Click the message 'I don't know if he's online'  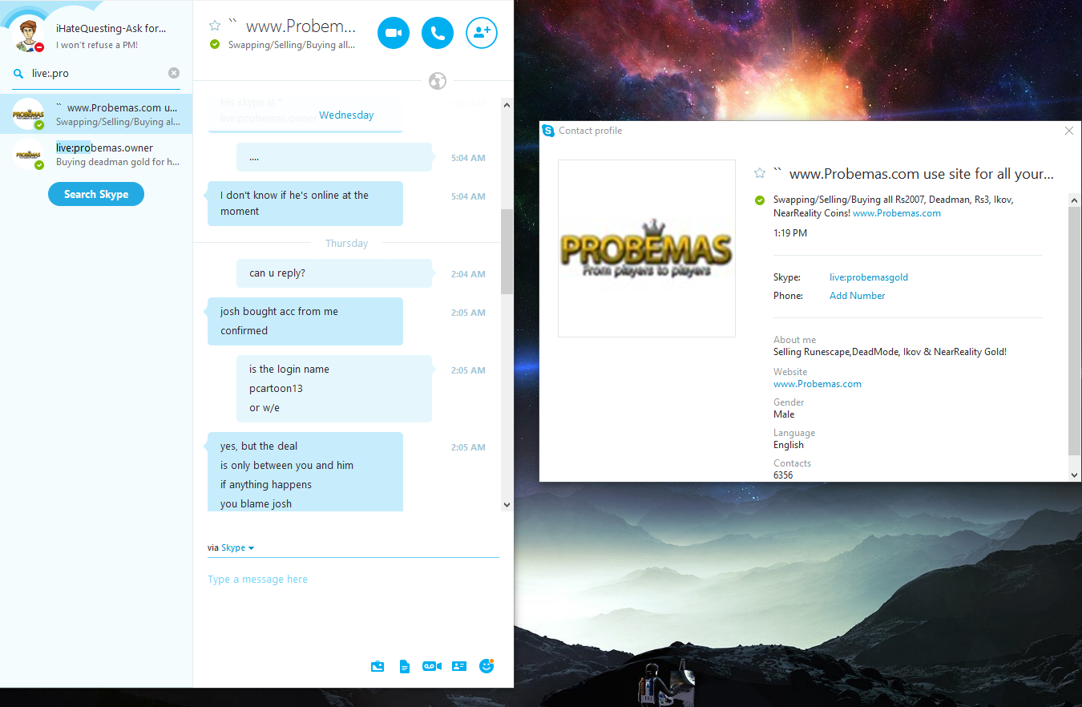305,204
